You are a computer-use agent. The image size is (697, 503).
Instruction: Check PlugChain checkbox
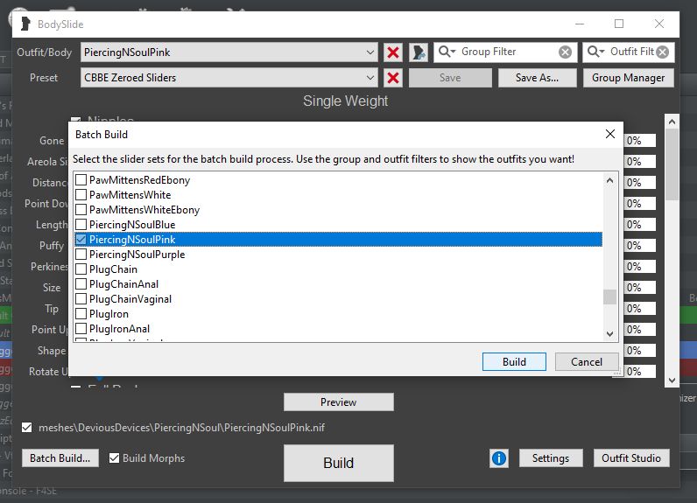81,269
